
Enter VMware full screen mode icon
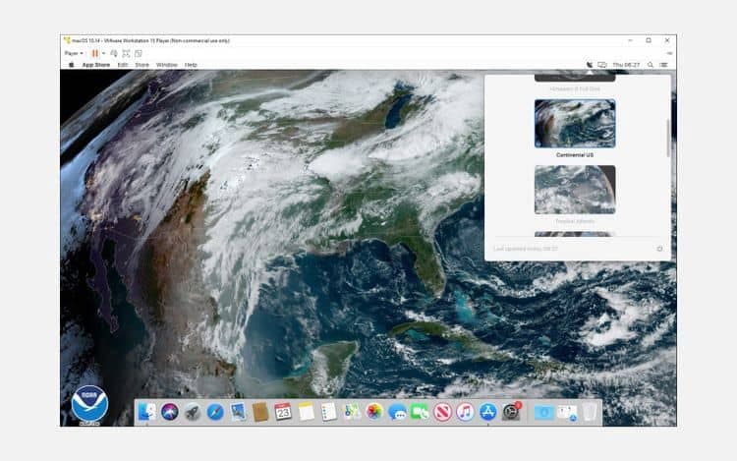tap(126, 54)
